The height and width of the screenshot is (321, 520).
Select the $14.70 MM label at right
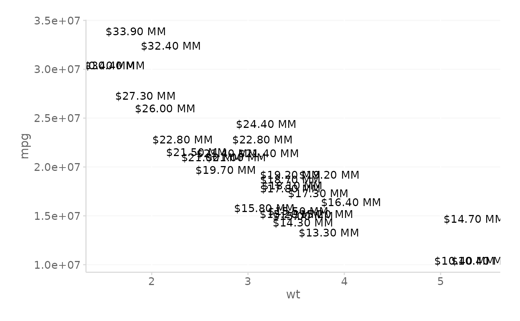coord(472,219)
